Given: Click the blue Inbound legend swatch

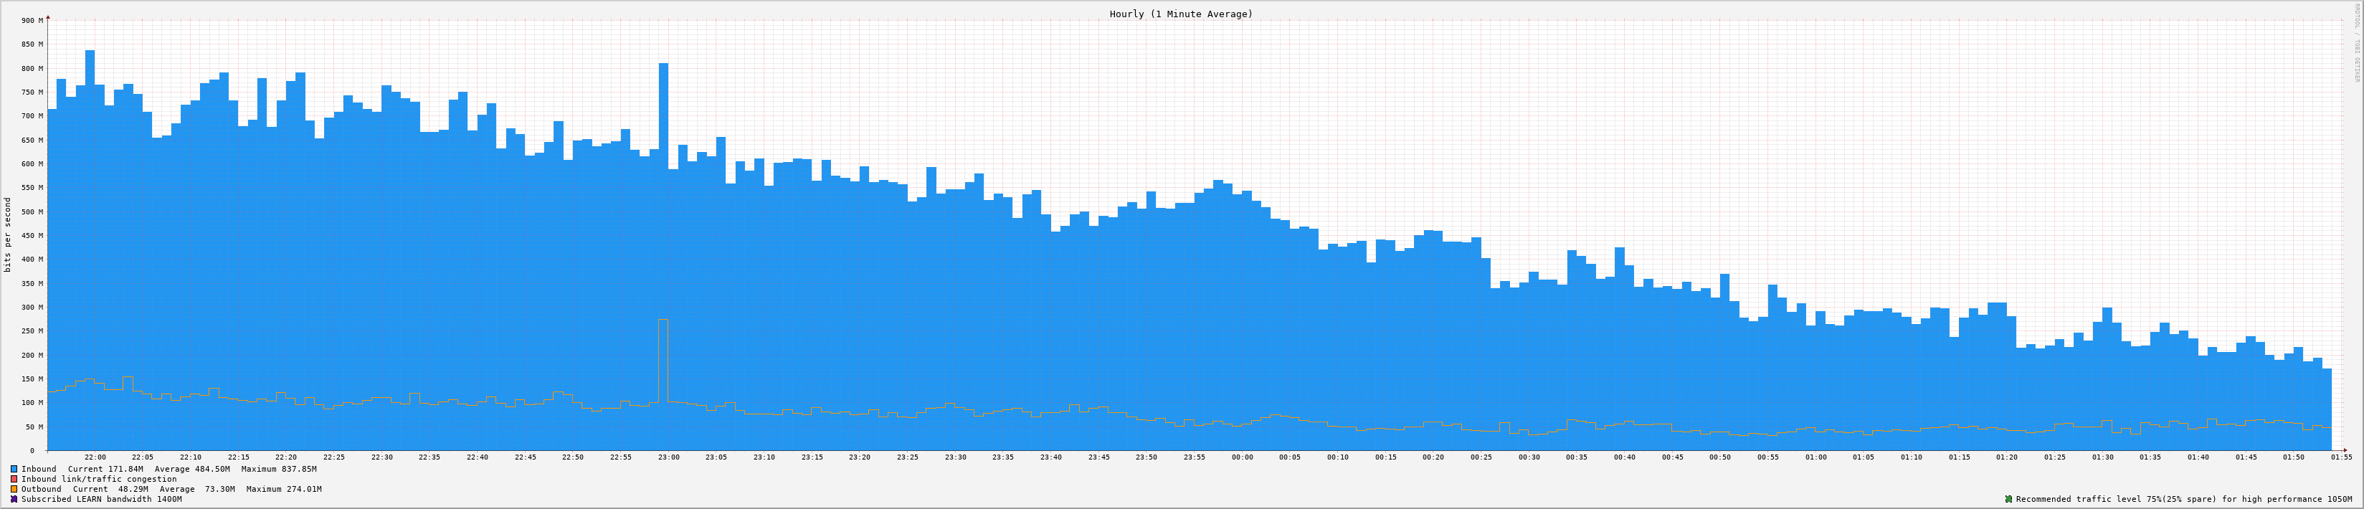Looking at the screenshot, I should (x=14, y=469).
